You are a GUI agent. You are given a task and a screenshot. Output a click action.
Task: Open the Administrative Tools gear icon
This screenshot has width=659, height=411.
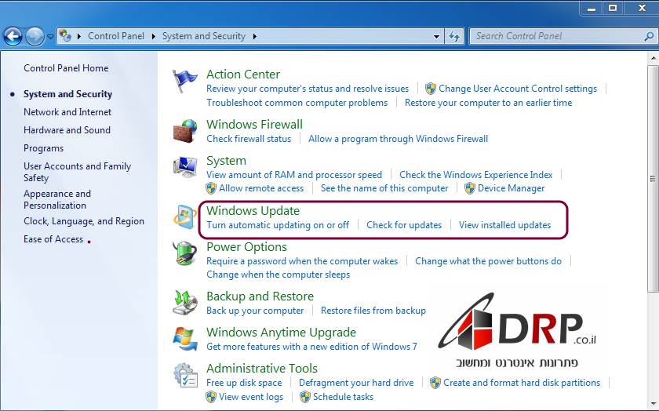click(x=186, y=375)
